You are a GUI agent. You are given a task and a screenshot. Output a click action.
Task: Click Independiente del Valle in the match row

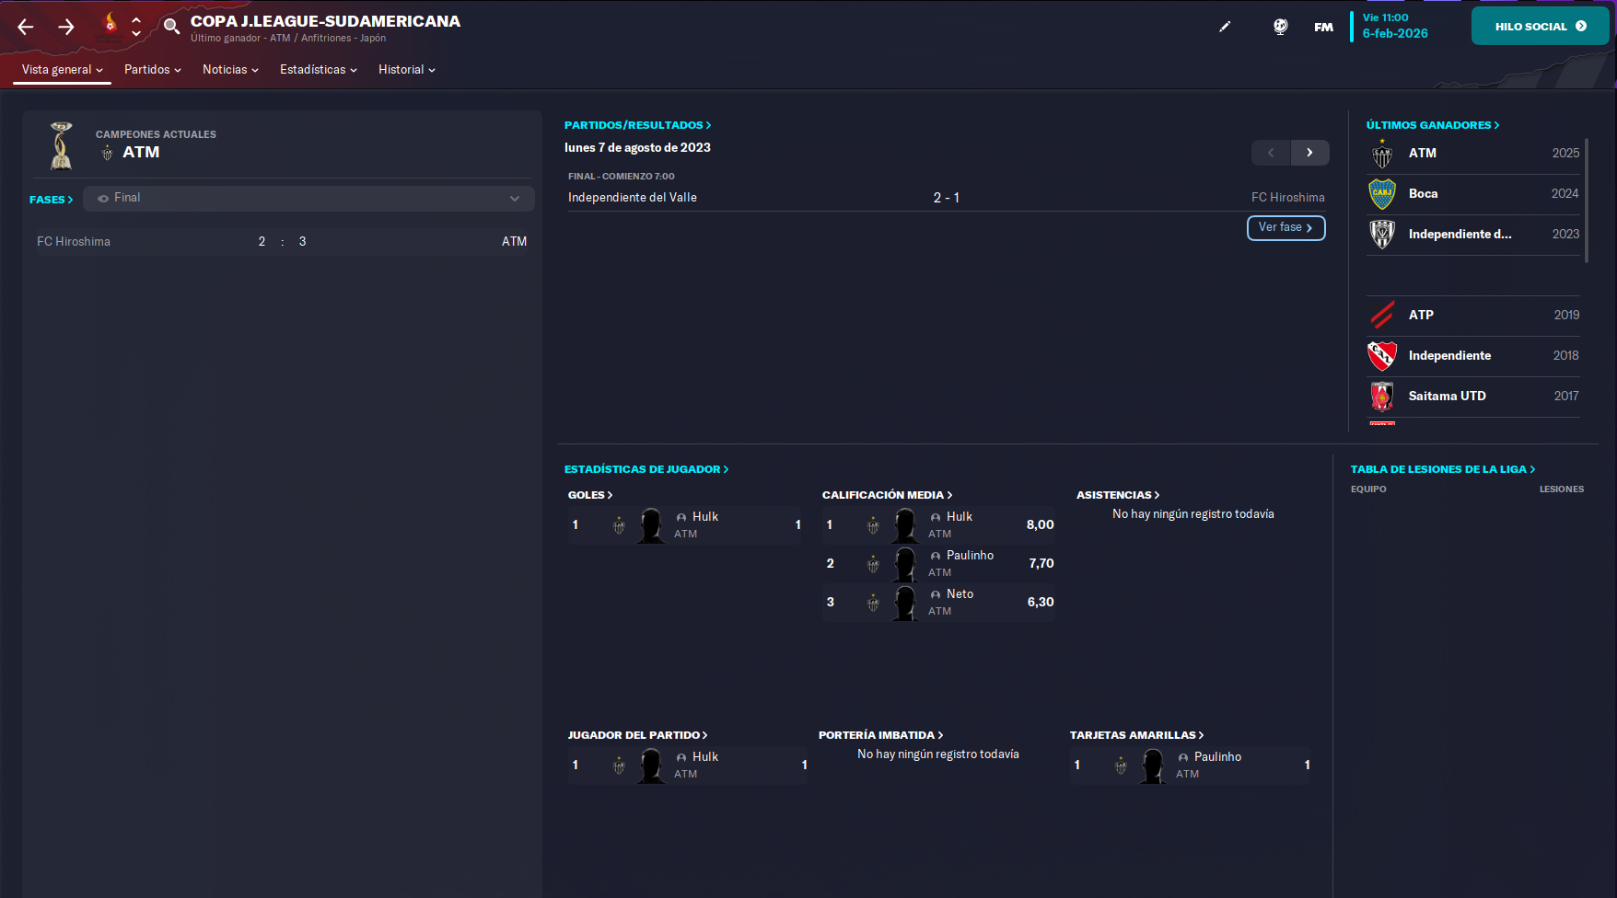[633, 198]
